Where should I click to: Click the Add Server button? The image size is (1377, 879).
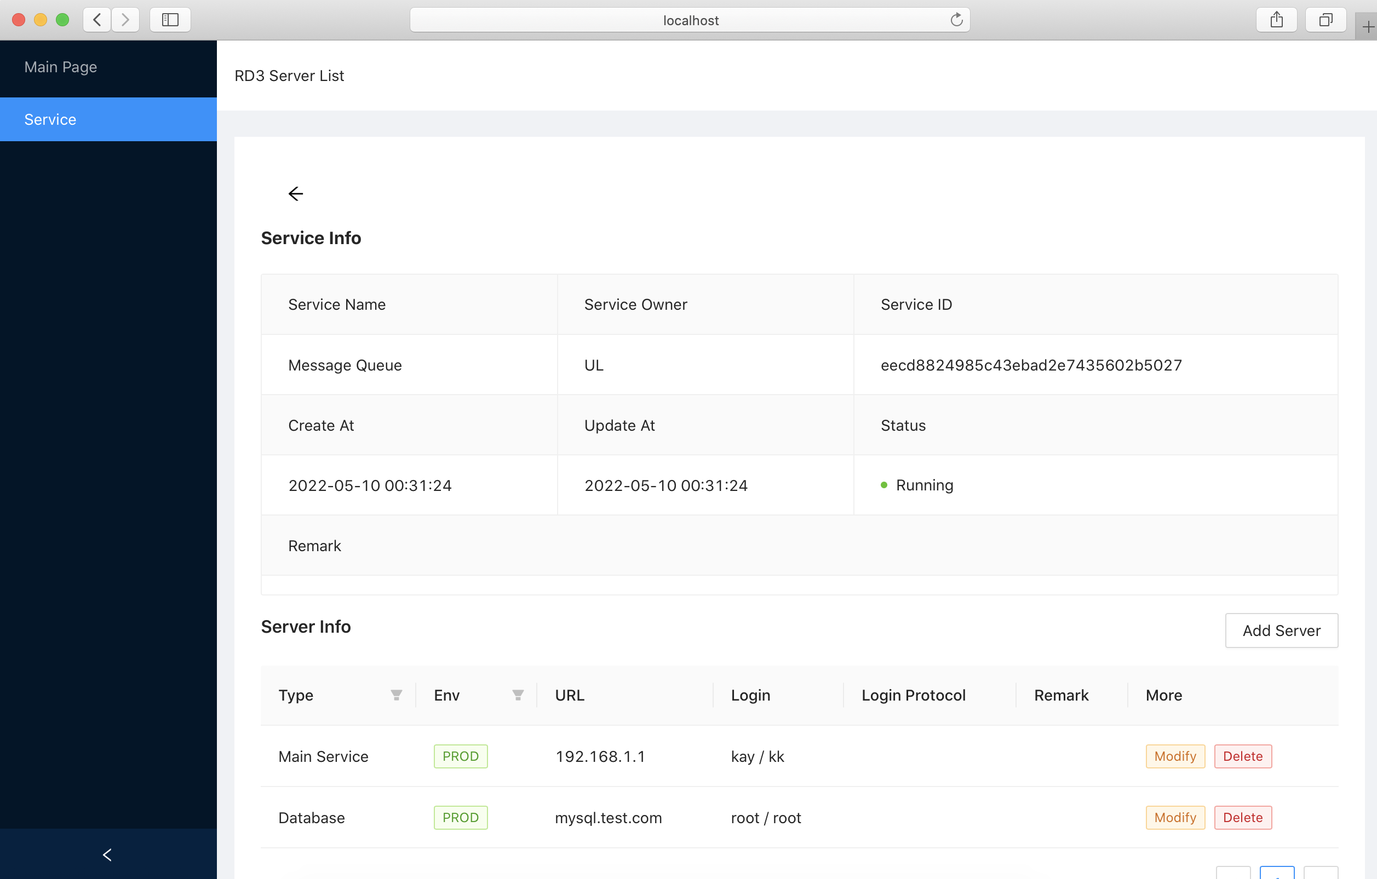[1282, 631]
